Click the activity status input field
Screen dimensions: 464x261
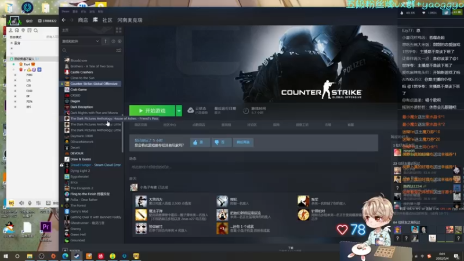[x=253, y=167]
